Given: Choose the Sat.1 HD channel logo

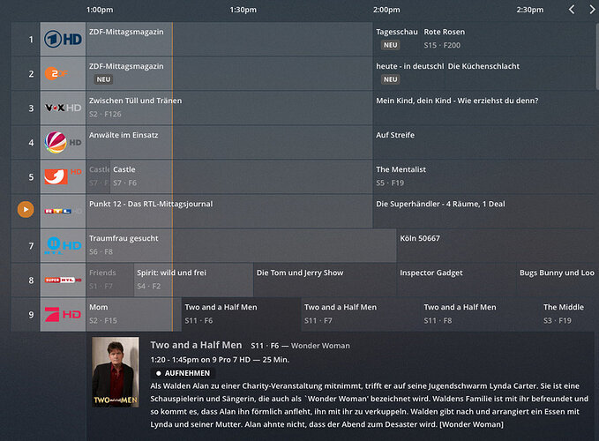Looking at the screenshot, I should coord(63,142).
